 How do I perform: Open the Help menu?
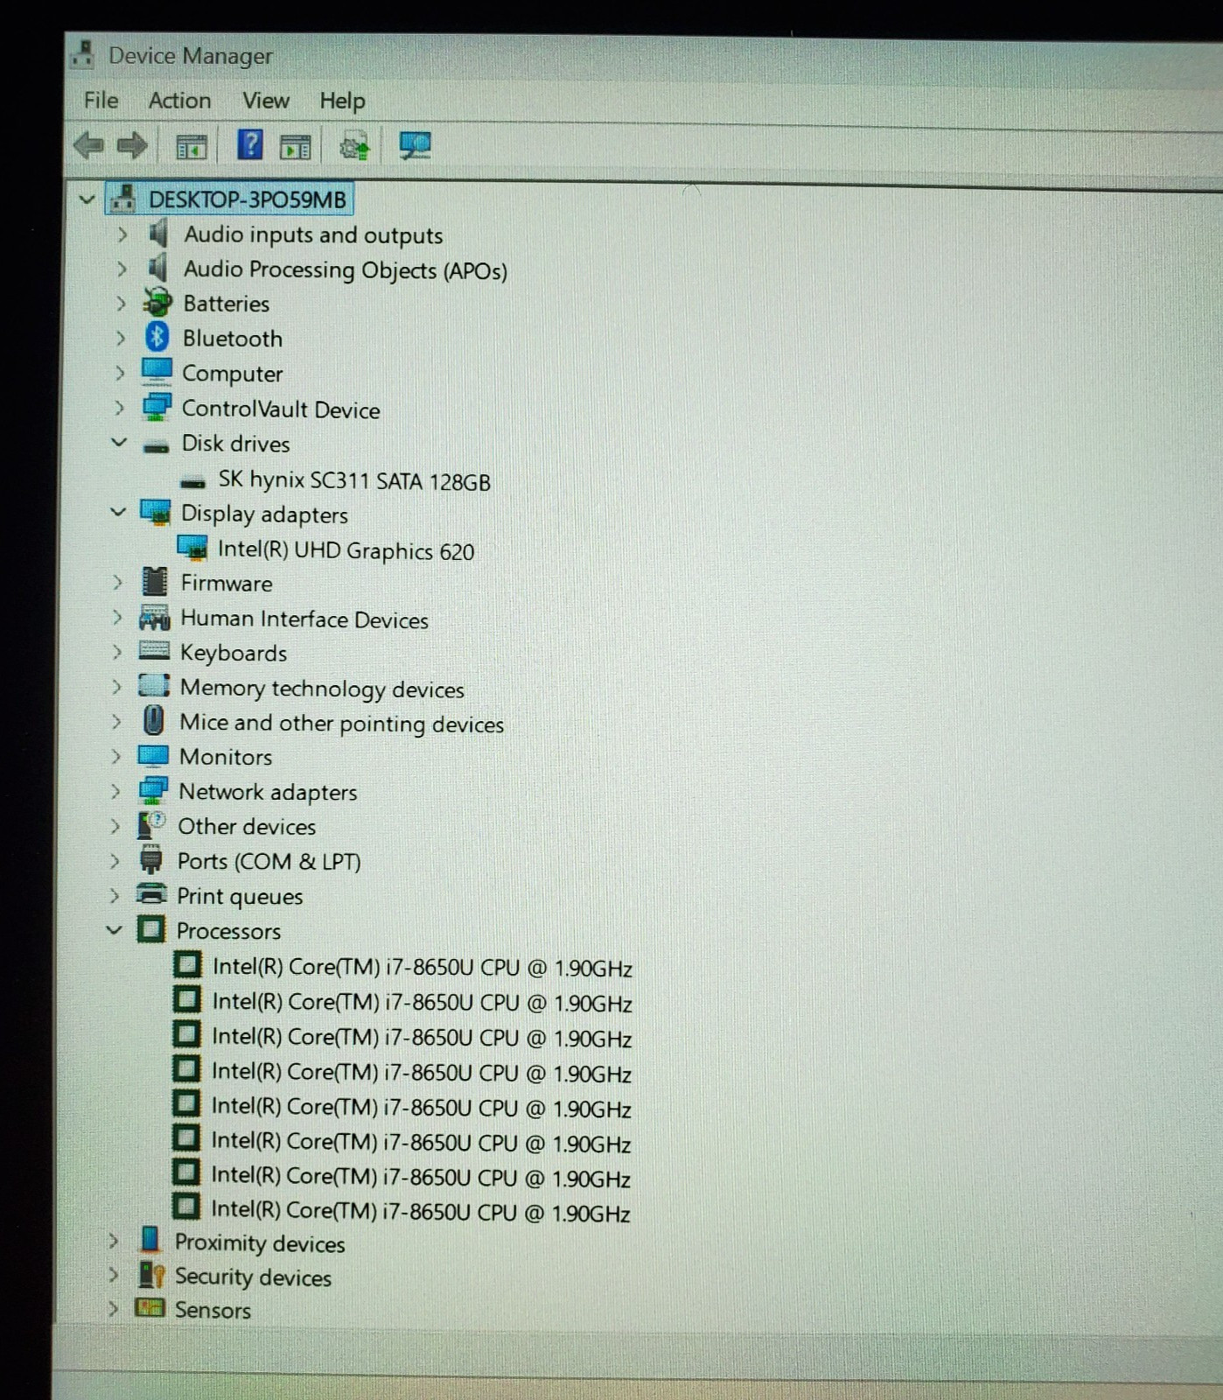click(342, 101)
